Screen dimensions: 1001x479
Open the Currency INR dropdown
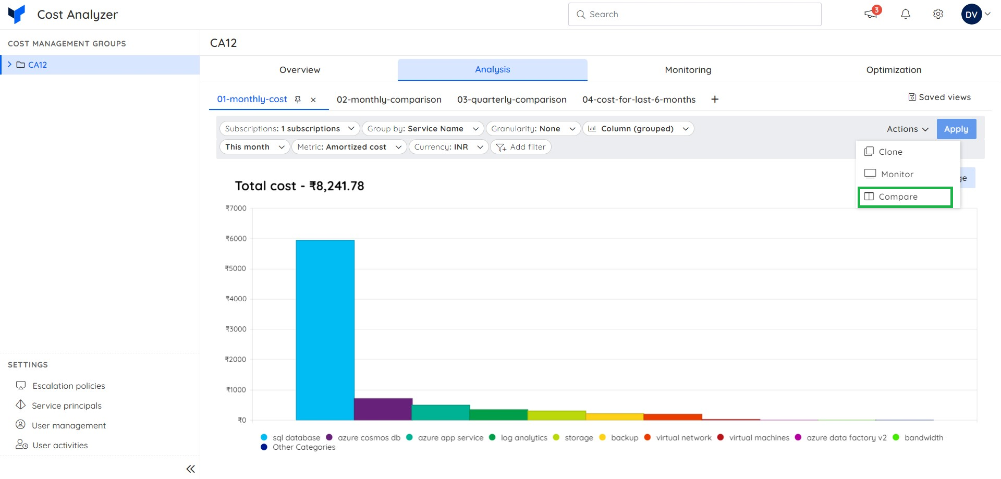pos(448,147)
